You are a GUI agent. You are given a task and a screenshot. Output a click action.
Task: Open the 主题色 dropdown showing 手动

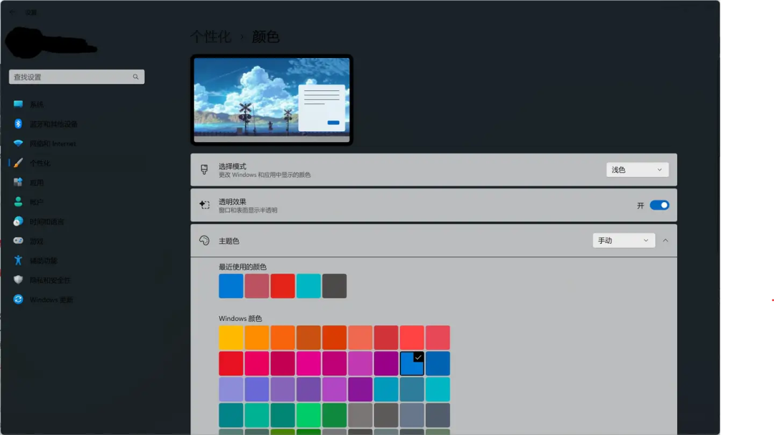point(623,241)
